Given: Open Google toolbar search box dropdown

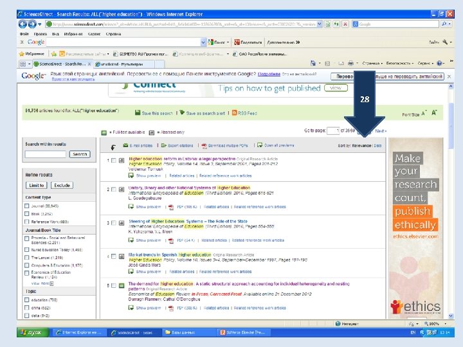Looking at the screenshot, I should pyautogui.click(x=203, y=42).
